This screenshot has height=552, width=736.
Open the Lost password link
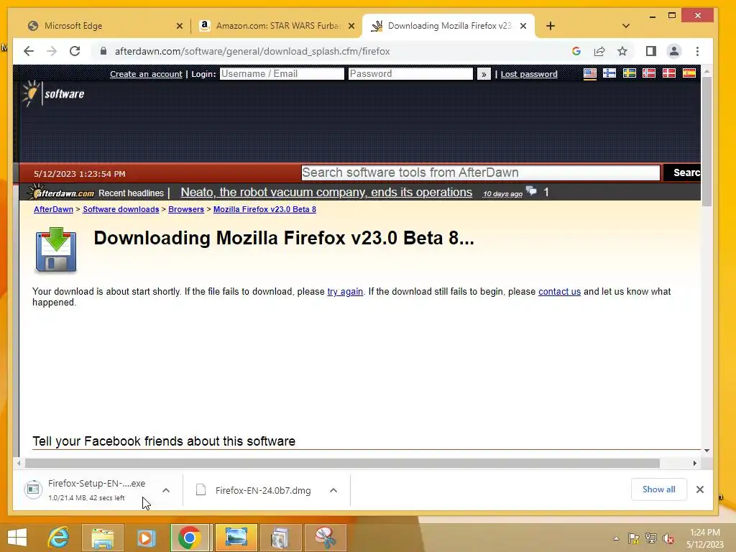[529, 74]
